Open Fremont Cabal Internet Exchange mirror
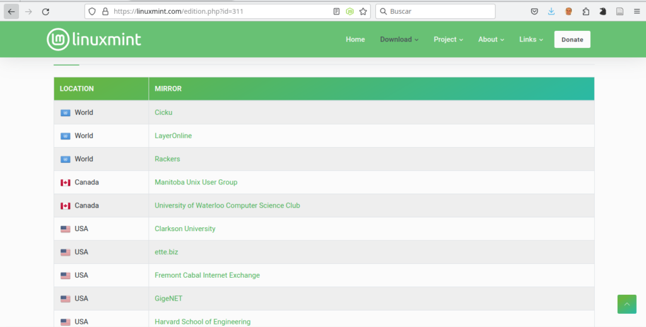The height and width of the screenshot is (327, 646). click(207, 275)
